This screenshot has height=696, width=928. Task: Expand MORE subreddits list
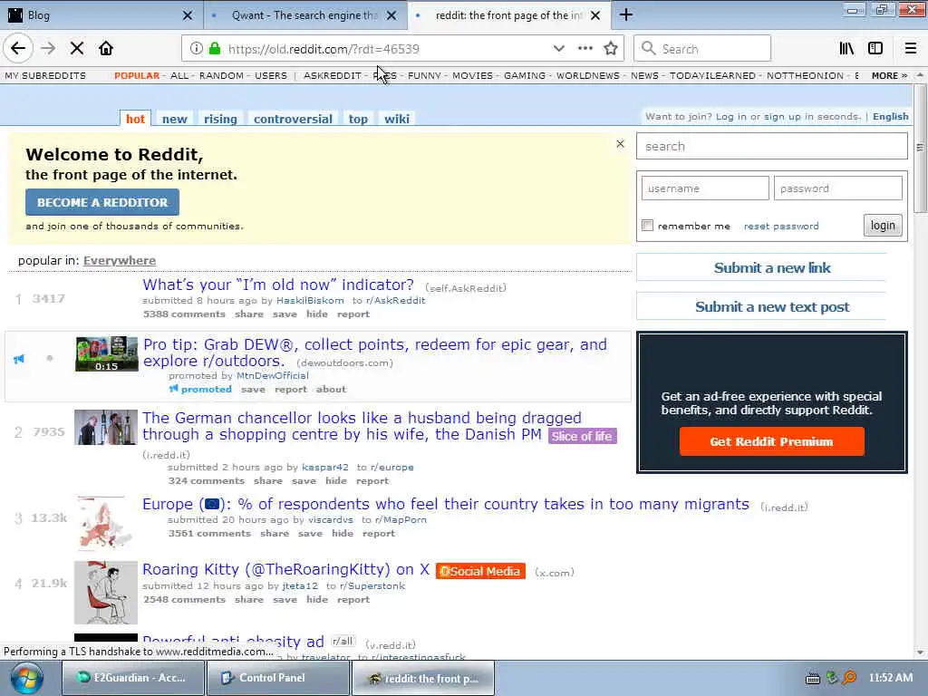pos(889,76)
